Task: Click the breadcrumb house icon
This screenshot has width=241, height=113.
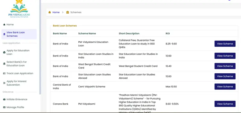Action: pos(49,12)
